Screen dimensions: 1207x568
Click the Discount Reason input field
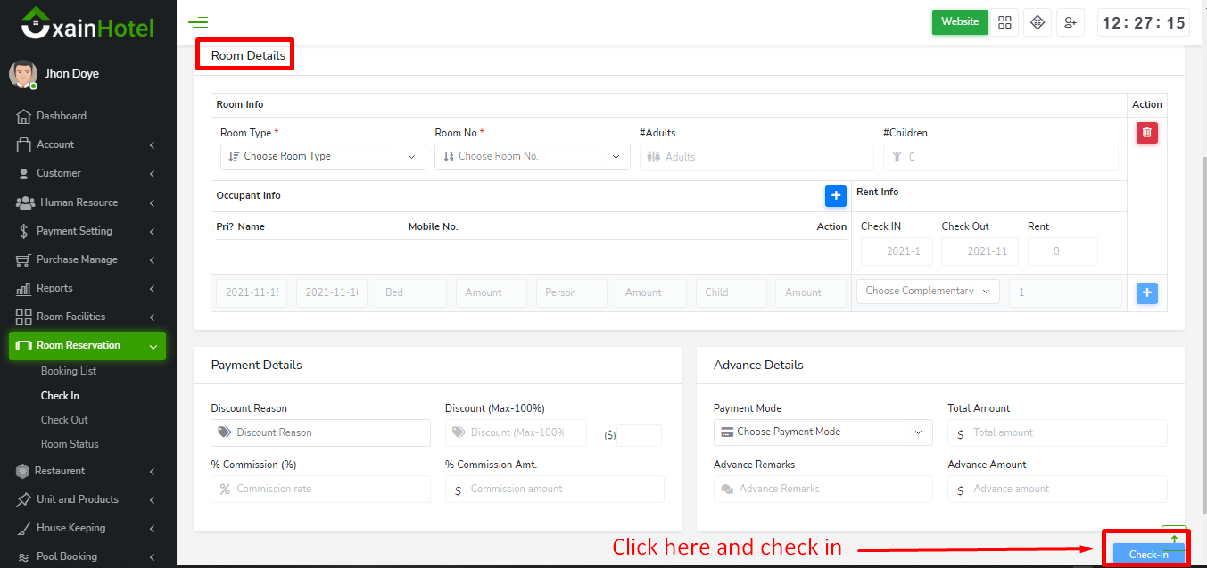tap(320, 433)
